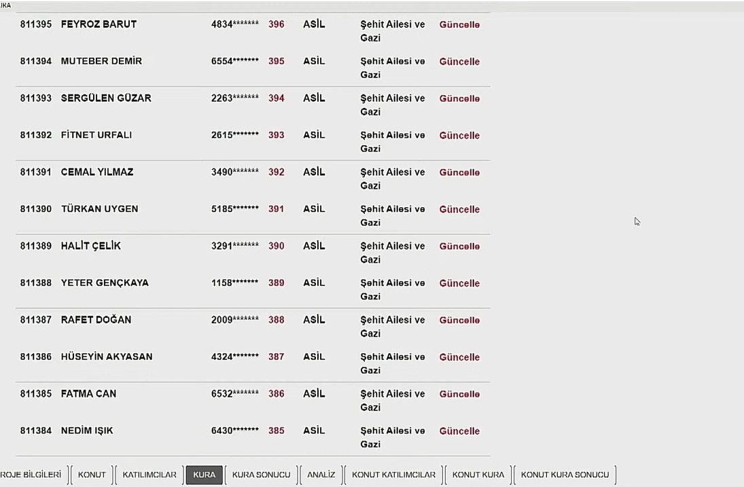Click Güncelle for FATMA CAN

coord(459,395)
